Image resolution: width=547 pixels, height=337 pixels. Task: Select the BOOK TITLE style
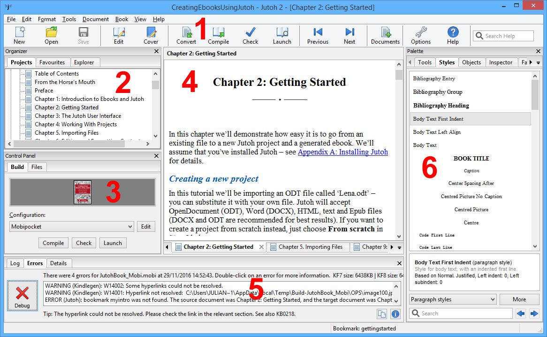pos(471,159)
